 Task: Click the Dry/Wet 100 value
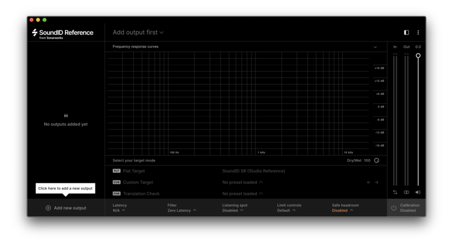coord(367,161)
